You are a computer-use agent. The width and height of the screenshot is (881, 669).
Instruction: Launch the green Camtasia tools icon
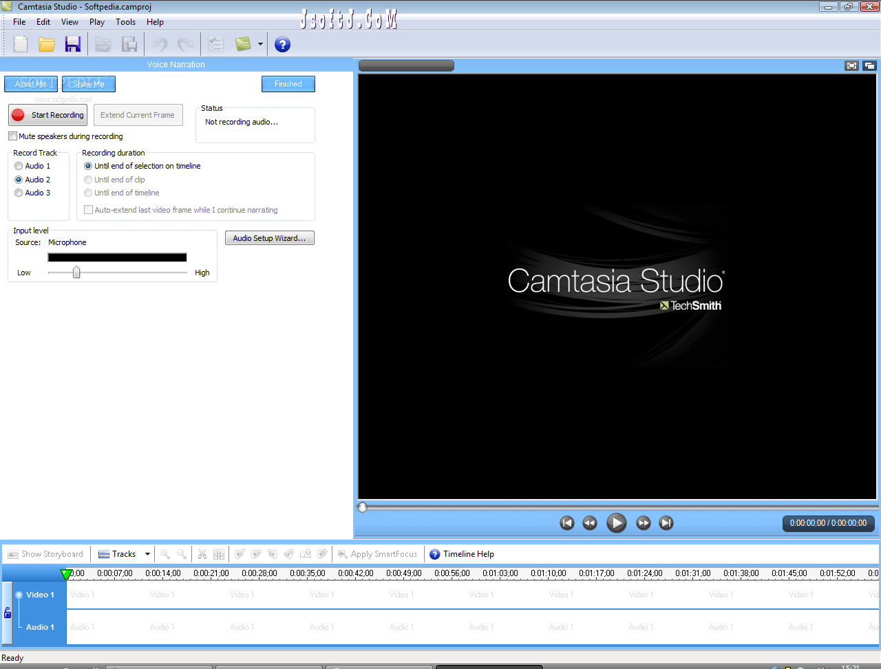click(243, 45)
